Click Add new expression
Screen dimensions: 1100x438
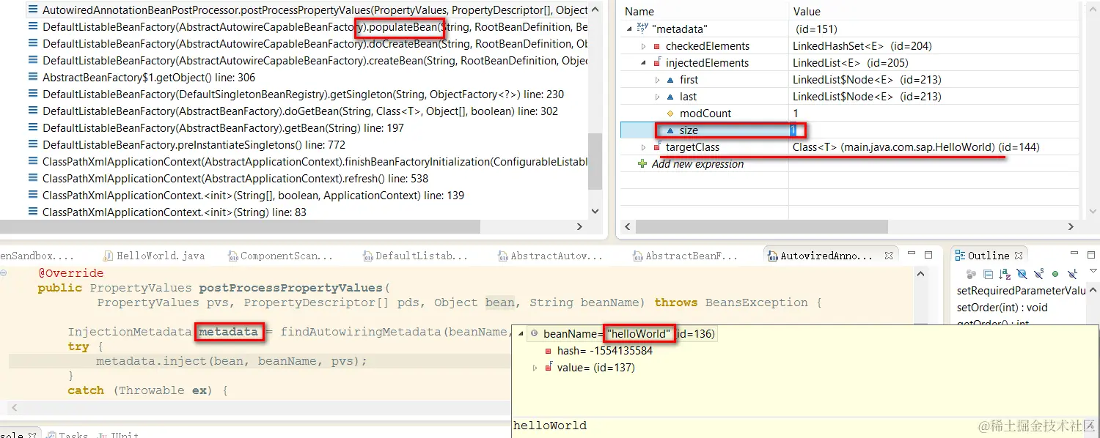tap(697, 163)
